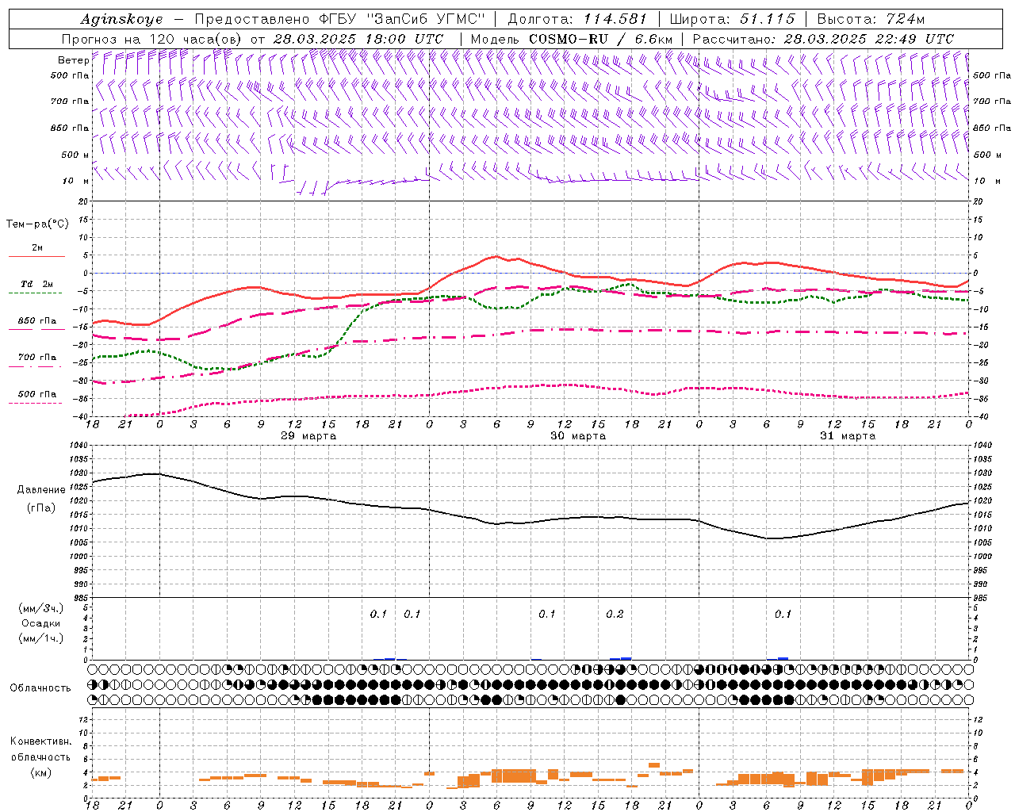Screen dimensions: 1015x812
Task: Click the 'Ветер' wind panel label
Action: tap(73, 60)
